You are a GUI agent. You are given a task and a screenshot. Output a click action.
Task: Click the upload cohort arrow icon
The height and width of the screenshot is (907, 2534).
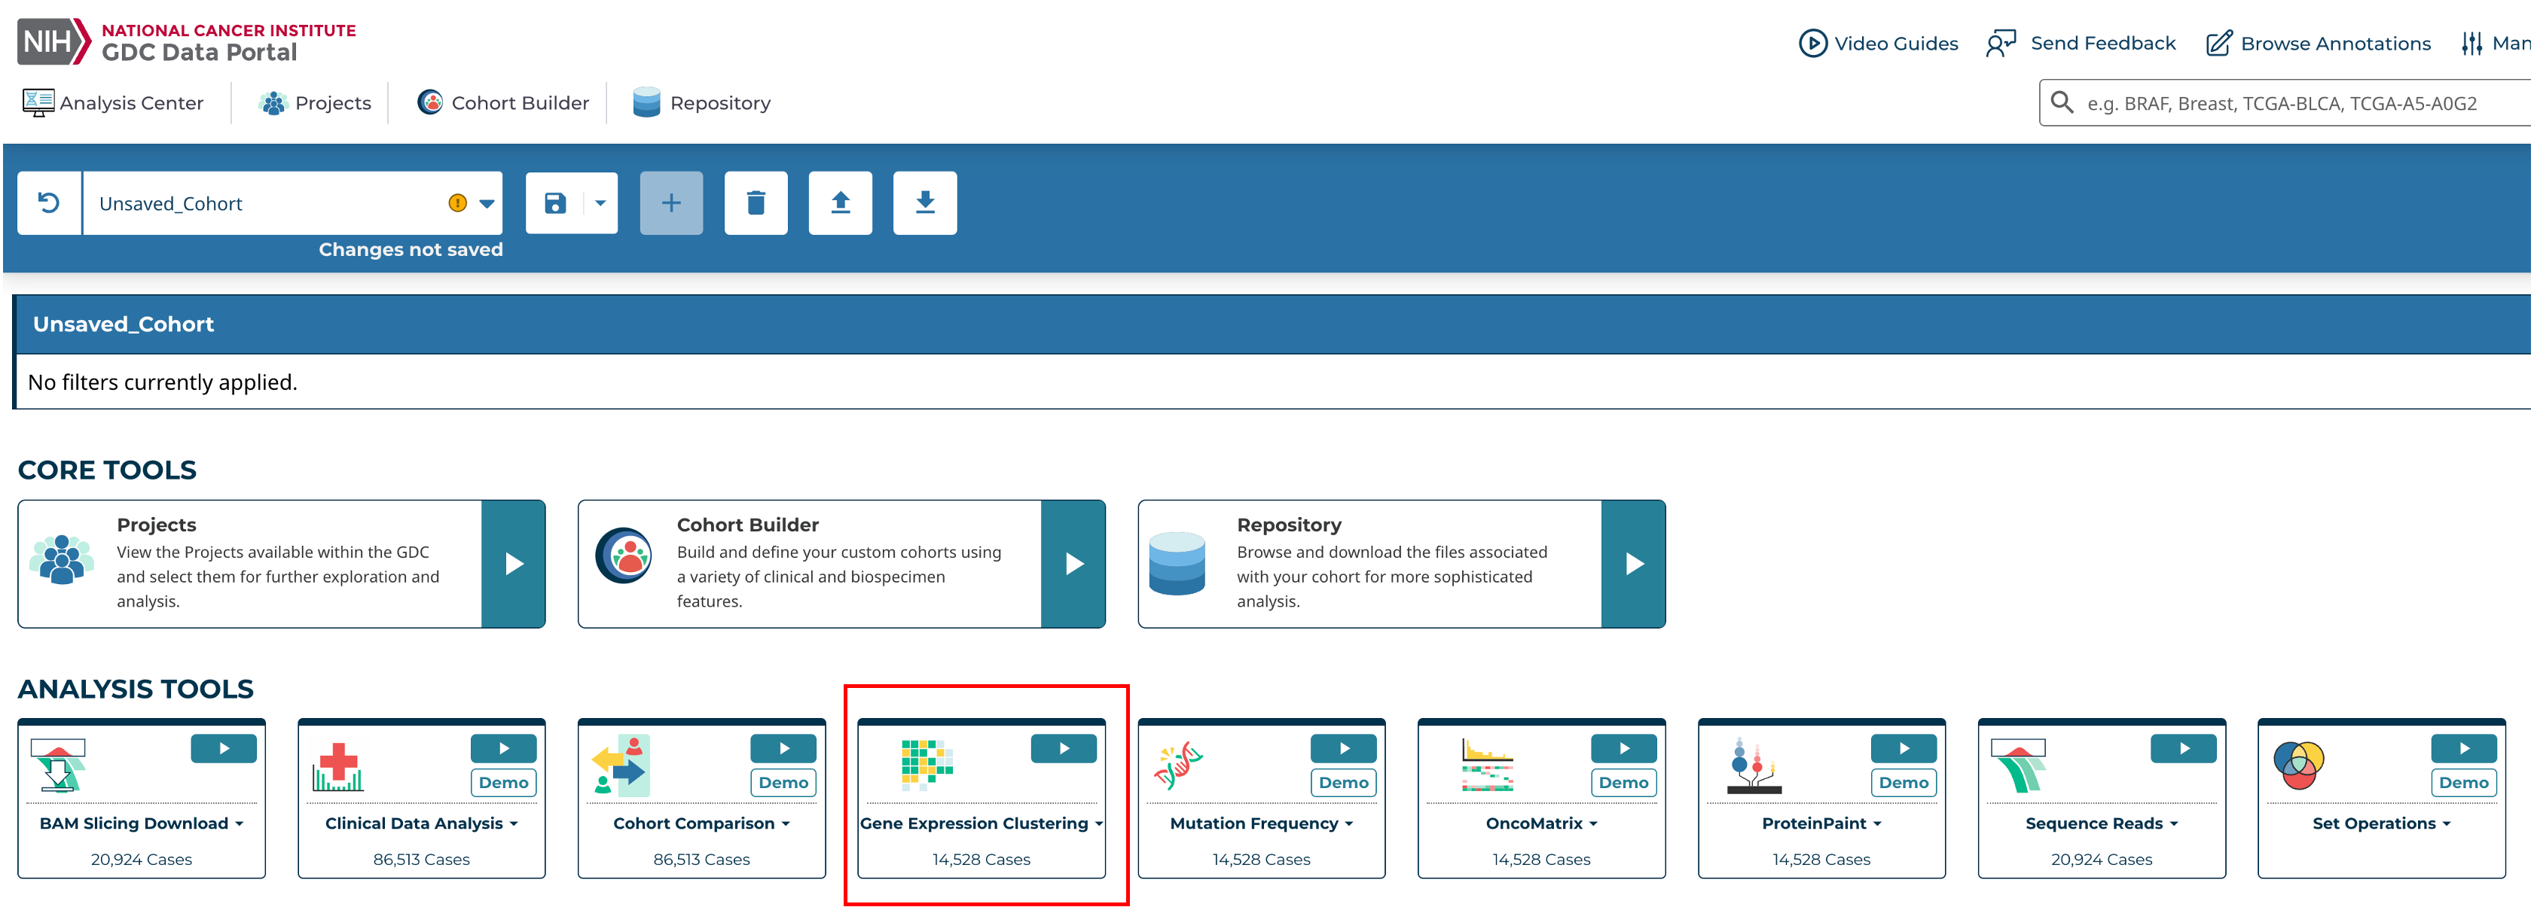[840, 203]
